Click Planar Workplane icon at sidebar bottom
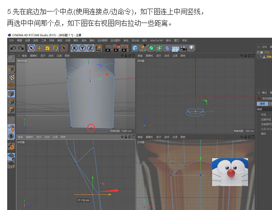Viewport: 272px width, 210px height. pyautogui.click(x=11, y=164)
